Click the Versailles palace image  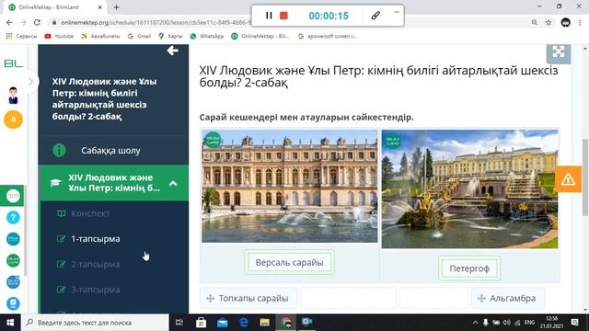click(x=290, y=186)
